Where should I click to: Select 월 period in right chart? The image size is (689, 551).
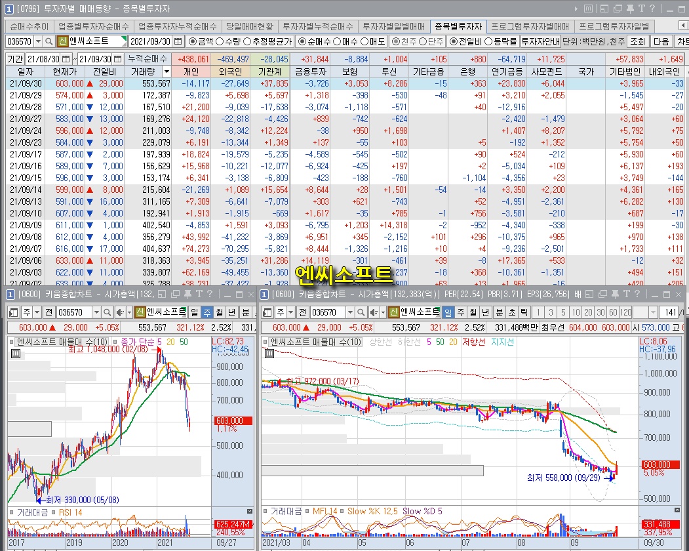click(x=473, y=312)
